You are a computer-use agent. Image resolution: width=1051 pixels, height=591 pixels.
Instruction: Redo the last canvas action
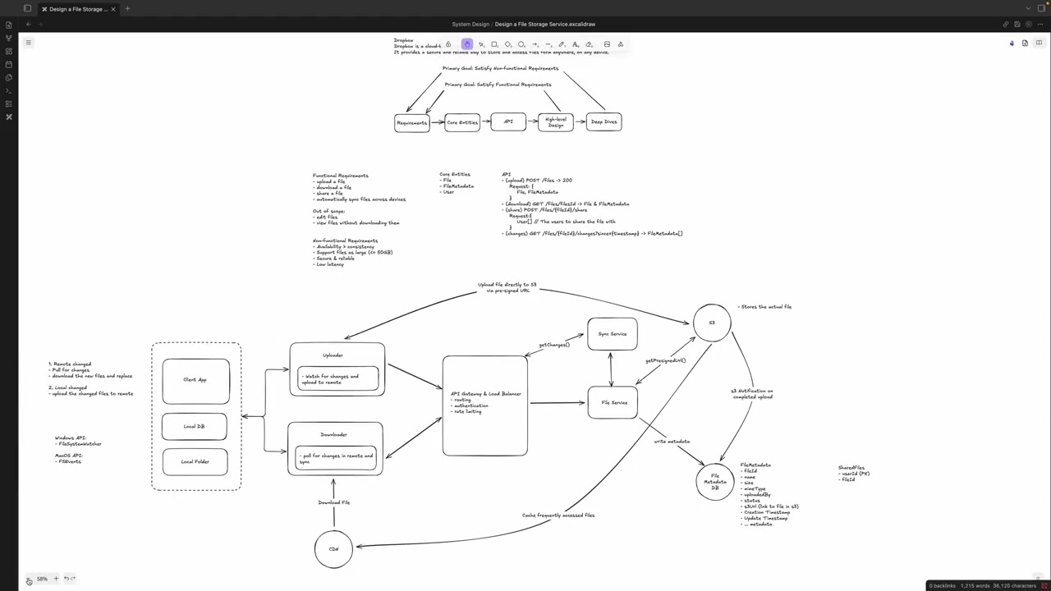click(x=73, y=579)
